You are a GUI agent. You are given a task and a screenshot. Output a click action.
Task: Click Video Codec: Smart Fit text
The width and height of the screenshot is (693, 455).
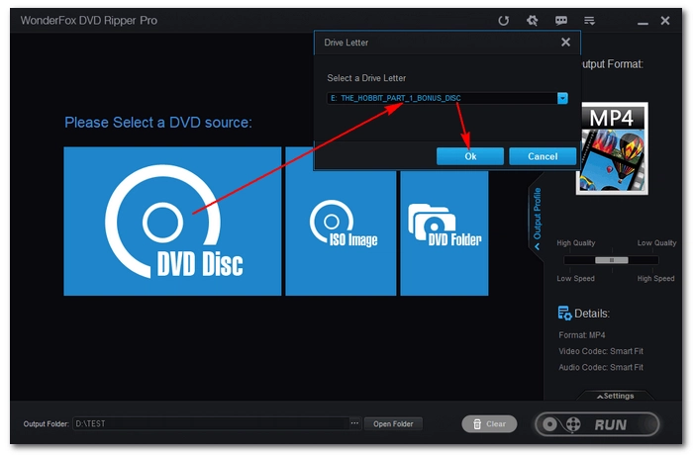pos(601,351)
